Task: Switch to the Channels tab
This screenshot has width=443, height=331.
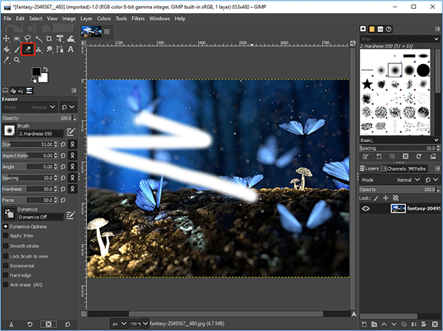Action: click(x=394, y=169)
